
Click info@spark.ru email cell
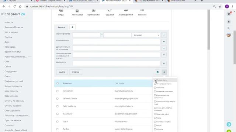tap(121, 121)
